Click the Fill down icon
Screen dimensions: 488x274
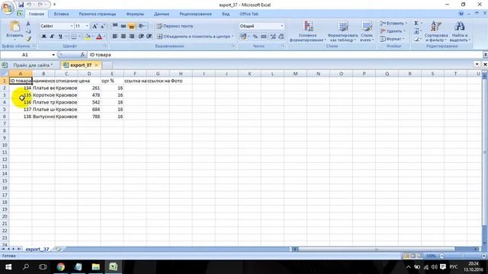coord(416,31)
